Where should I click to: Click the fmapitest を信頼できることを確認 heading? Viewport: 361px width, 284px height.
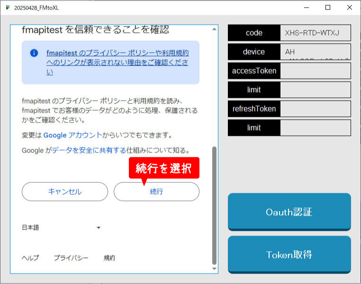click(96, 30)
